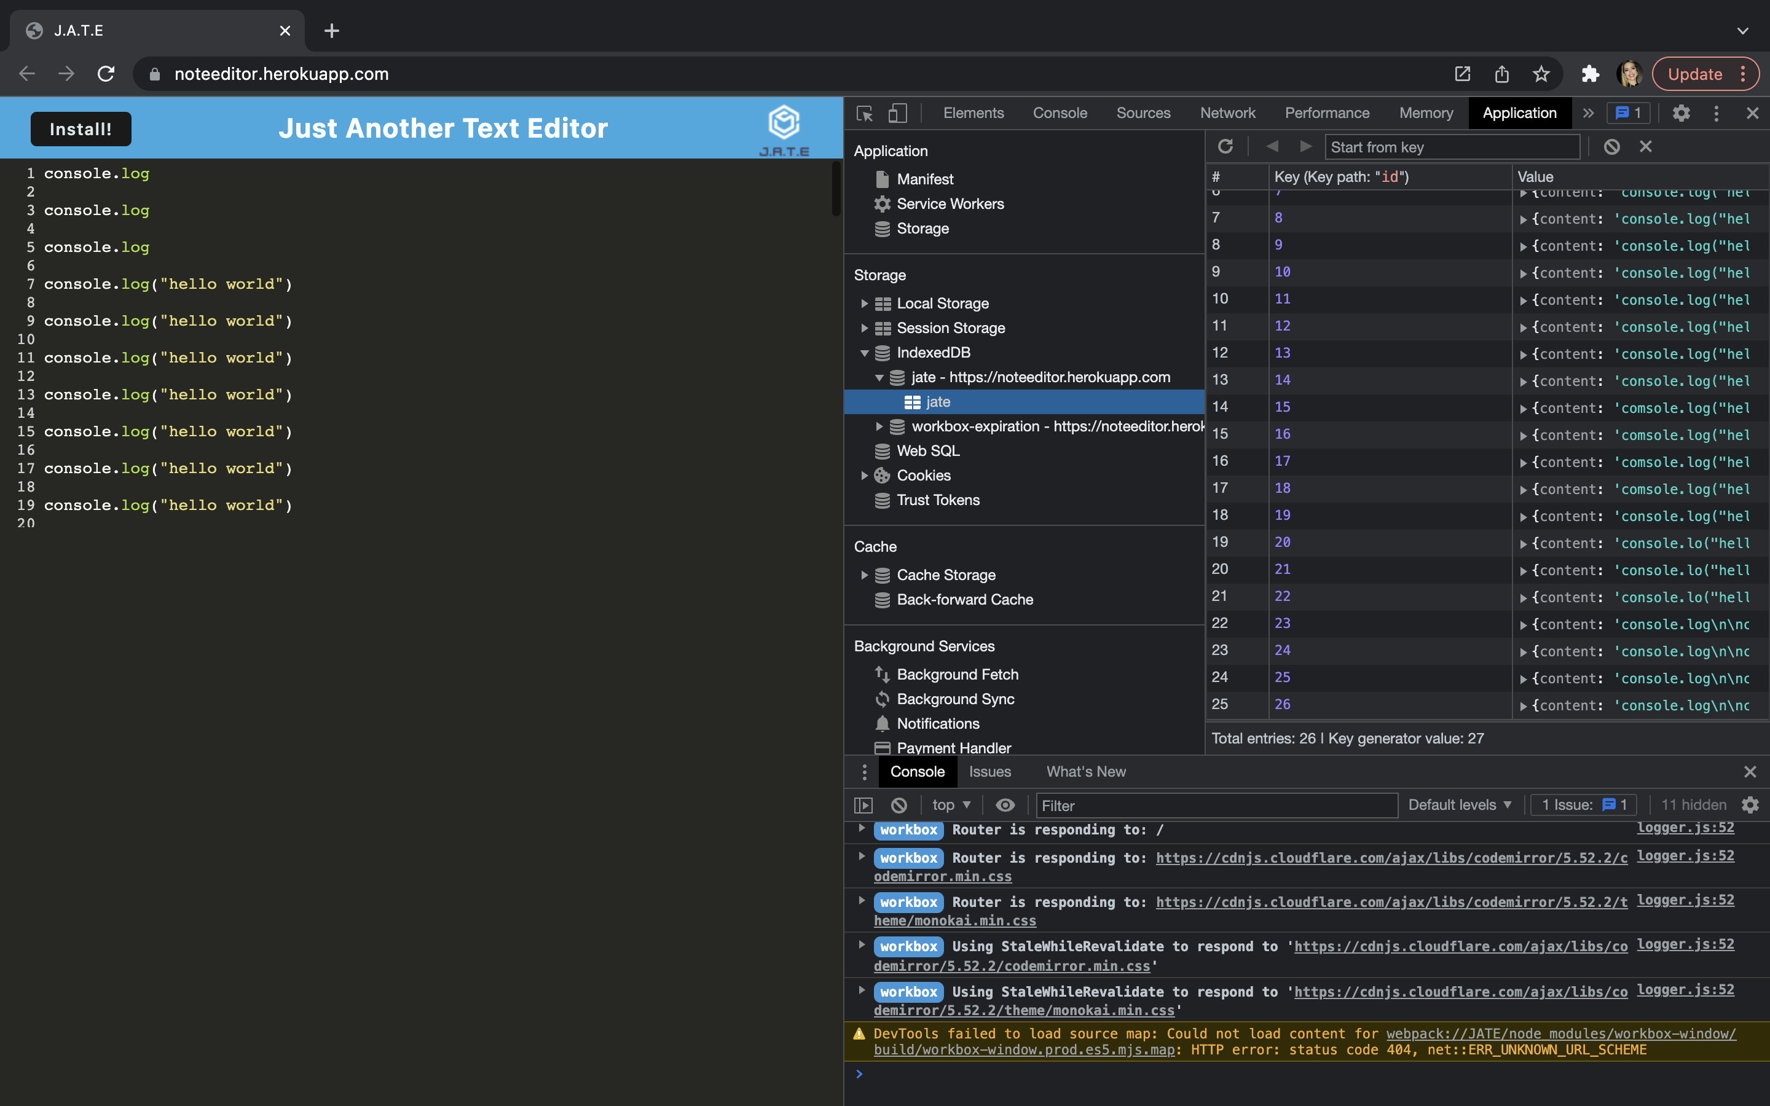The width and height of the screenshot is (1770, 1106).
Task: Switch to the Performance tab
Action: (x=1327, y=114)
